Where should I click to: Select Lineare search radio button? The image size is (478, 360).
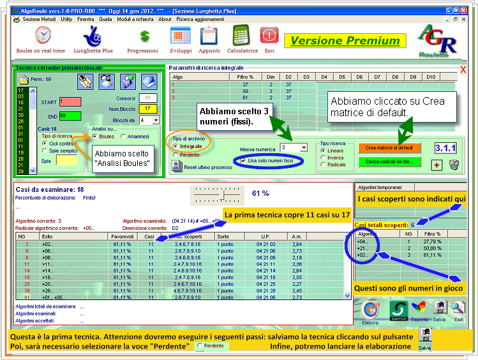point(323,151)
